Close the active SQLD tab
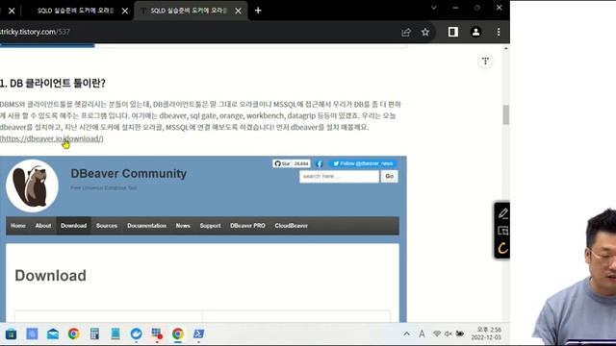The width and height of the screenshot is (616, 346). tap(238, 11)
